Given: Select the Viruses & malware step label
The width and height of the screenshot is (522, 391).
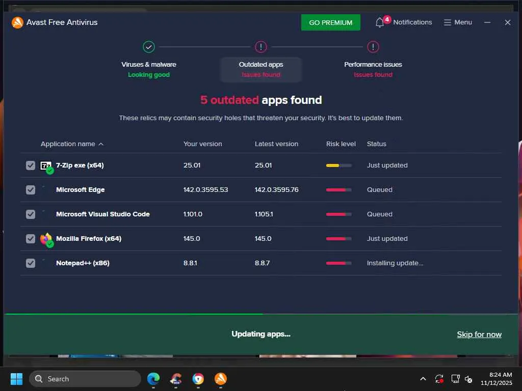Looking at the screenshot, I should coord(149,65).
